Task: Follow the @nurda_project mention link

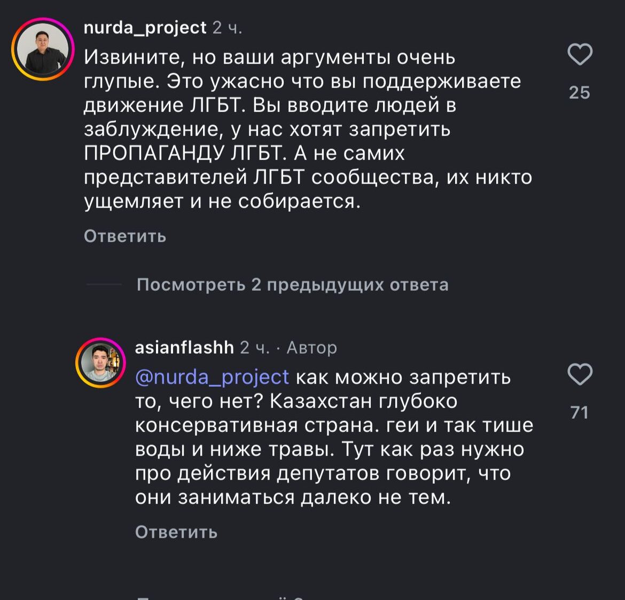Action: click(212, 377)
